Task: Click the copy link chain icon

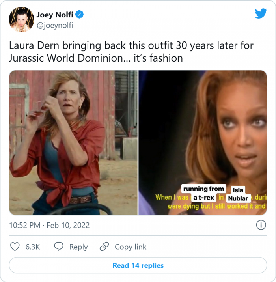Action: point(104,247)
